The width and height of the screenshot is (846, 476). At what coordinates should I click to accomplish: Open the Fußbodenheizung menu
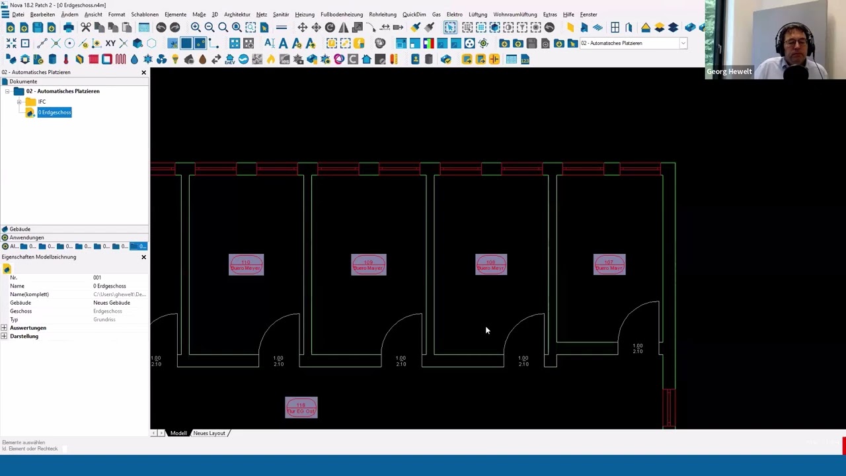pyautogui.click(x=342, y=14)
